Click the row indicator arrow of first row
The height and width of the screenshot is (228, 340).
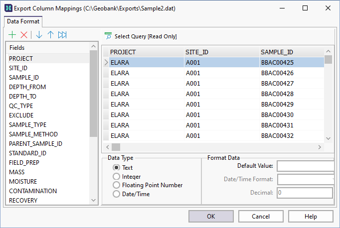(106, 63)
